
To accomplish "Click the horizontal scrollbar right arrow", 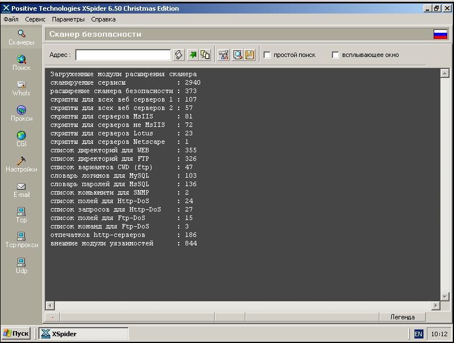I will 436,305.
